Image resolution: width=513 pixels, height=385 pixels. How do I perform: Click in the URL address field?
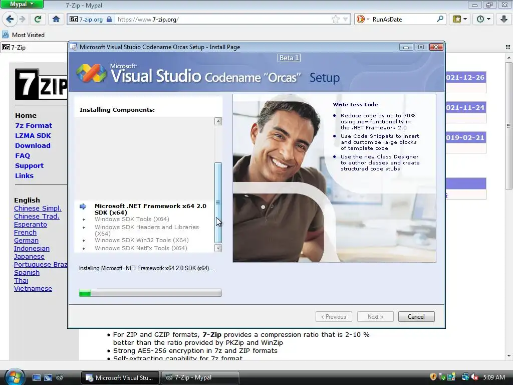pyautogui.click(x=223, y=20)
